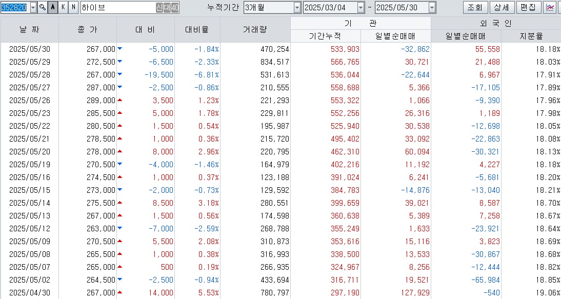
Task: Click the 기관 group header
Action: click(360, 23)
